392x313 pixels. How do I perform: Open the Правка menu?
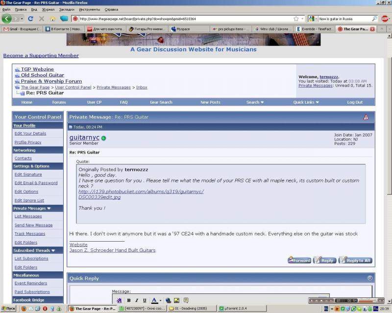click(21, 9)
